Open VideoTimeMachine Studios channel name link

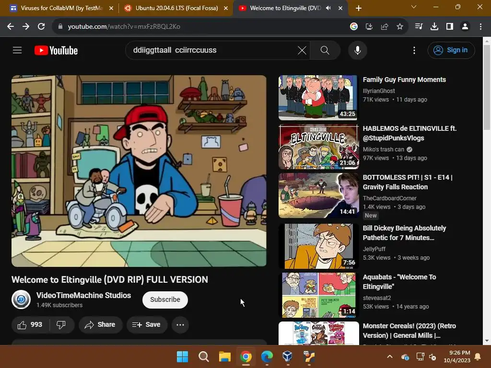point(83,295)
